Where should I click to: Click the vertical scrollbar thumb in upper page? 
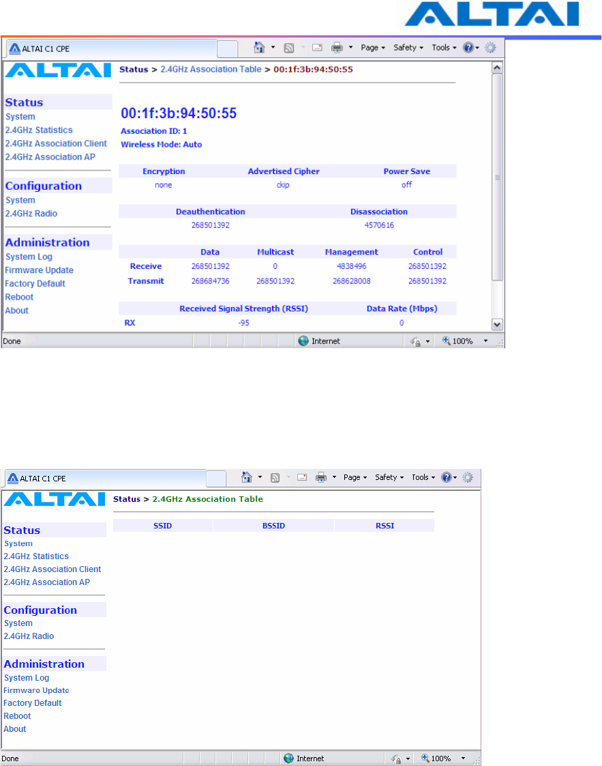click(x=497, y=178)
